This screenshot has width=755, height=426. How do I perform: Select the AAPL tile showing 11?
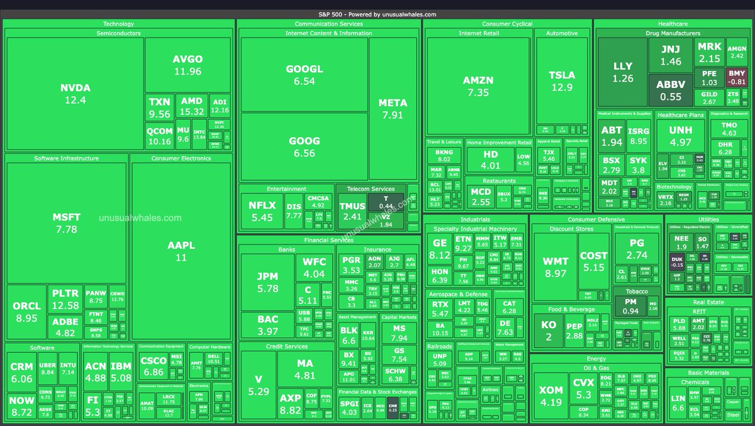click(x=181, y=251)
